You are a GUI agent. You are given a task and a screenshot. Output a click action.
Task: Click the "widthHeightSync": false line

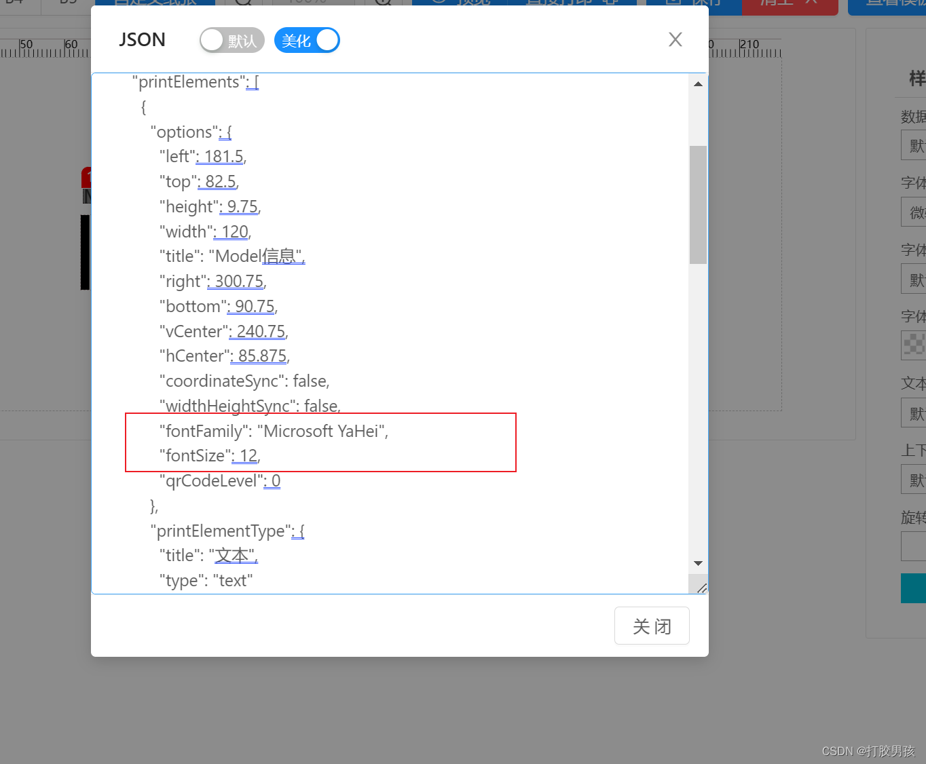(251, 406)
